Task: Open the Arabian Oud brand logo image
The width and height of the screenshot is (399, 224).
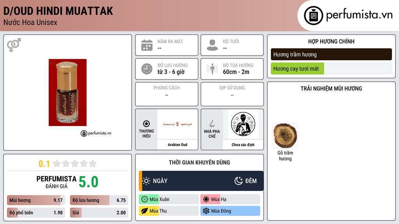Action: click(178, 124)
